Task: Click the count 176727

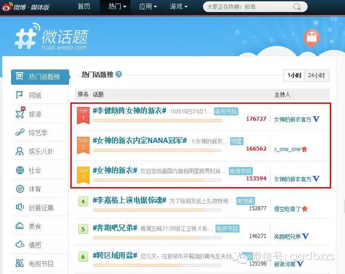Action: coord(256,119)
